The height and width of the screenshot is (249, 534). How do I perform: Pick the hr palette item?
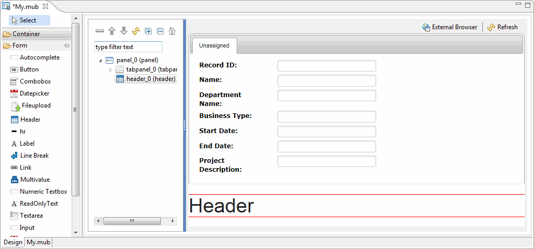tap(19, 132)
